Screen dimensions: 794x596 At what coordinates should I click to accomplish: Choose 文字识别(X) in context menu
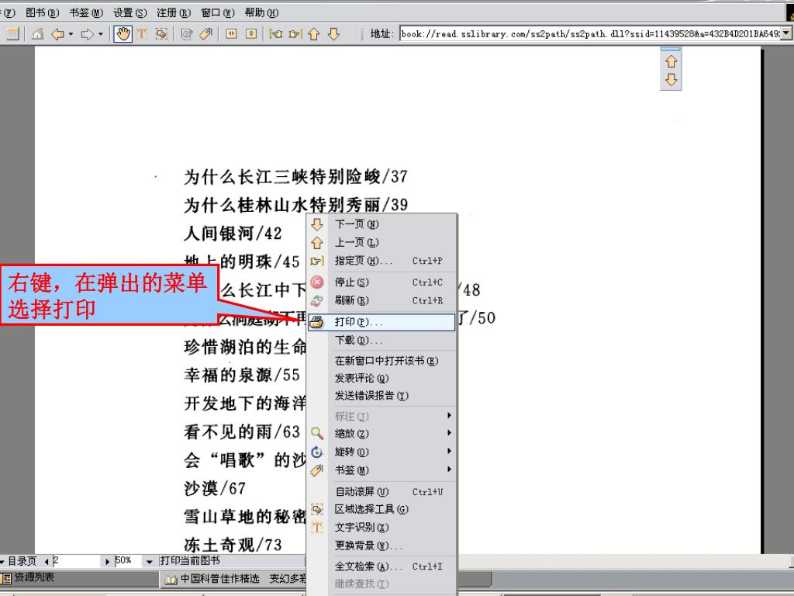click(x=381, y=528)
